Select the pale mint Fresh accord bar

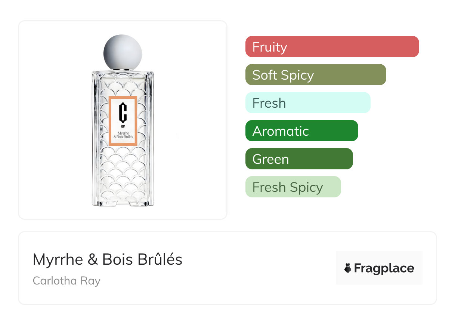click(308, 103)
